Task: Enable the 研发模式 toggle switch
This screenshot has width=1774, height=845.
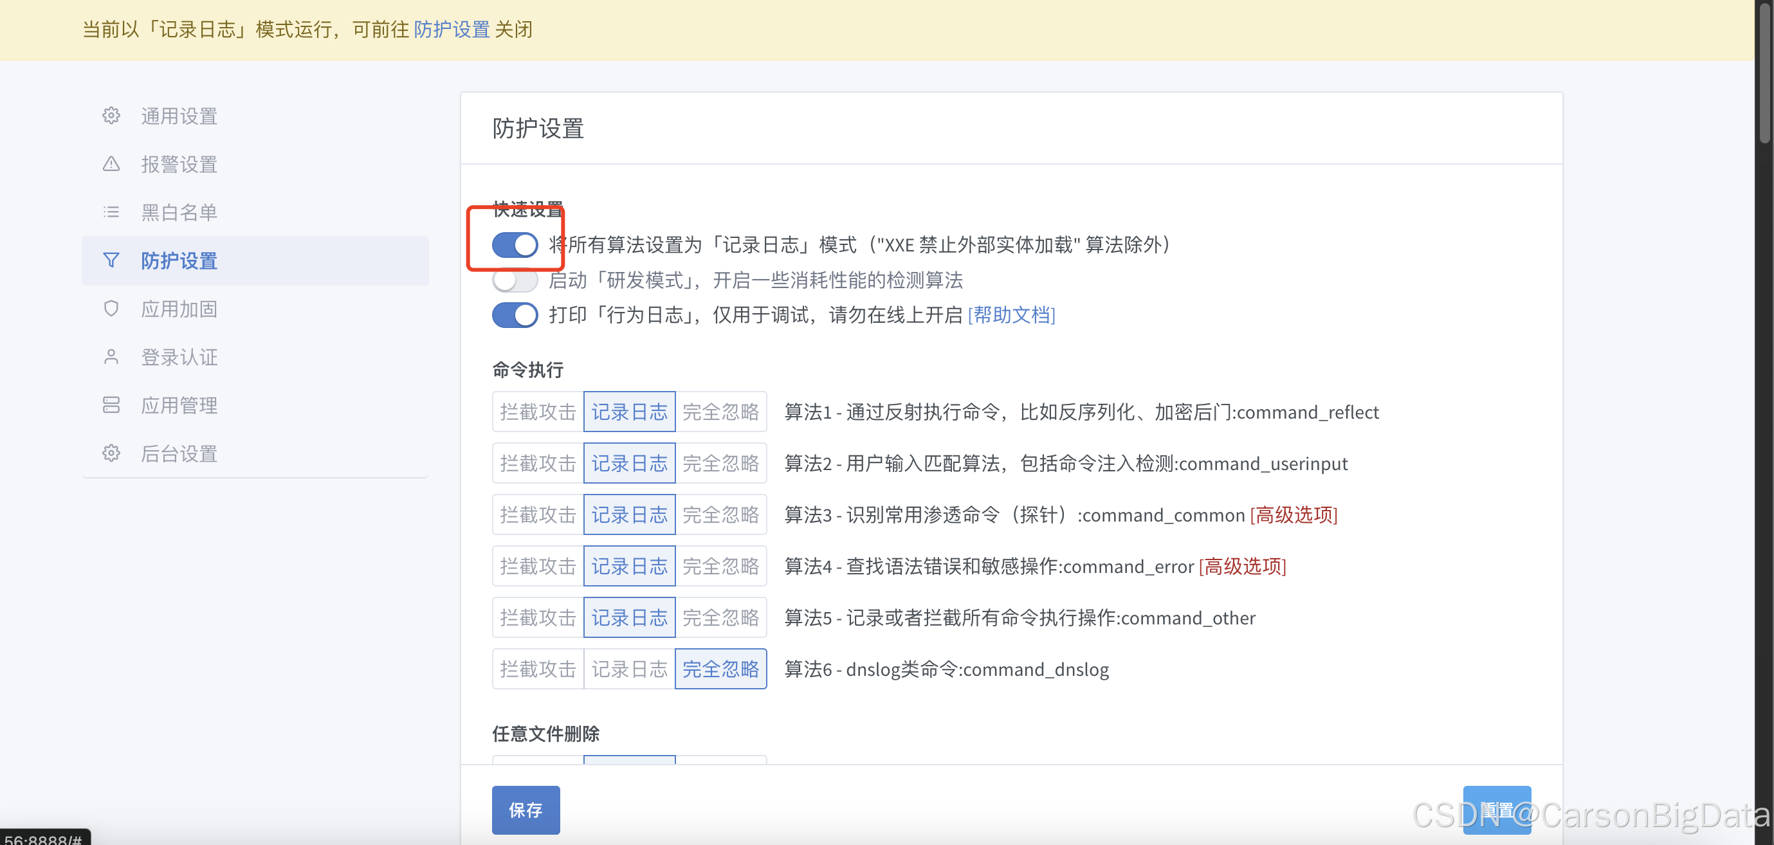Action: point(515,280)
